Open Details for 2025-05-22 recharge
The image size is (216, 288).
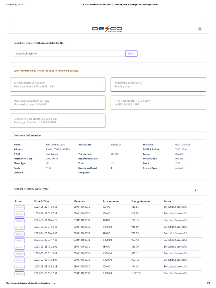[x=19, y=208]
